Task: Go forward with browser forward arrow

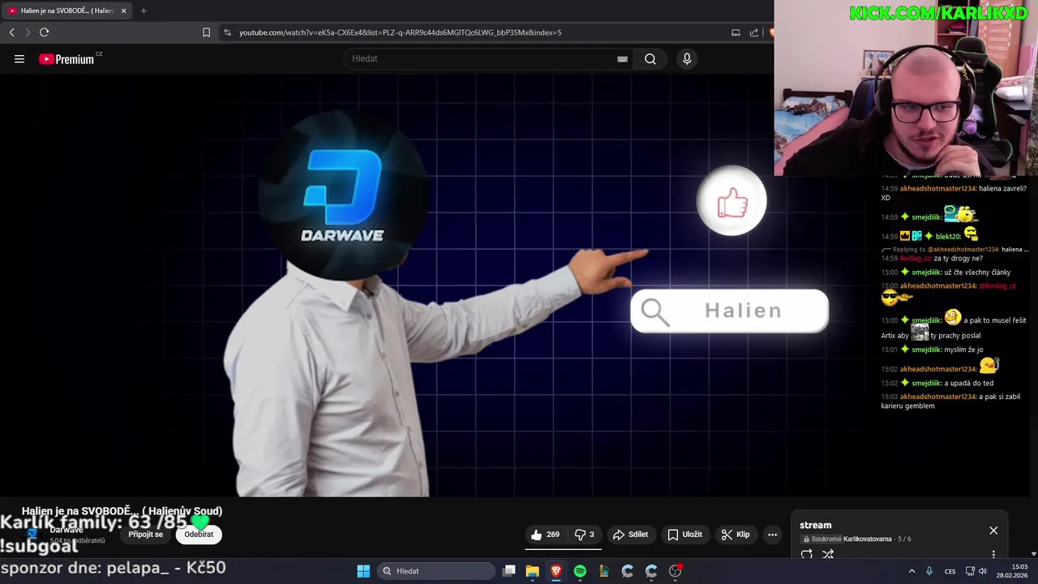Action: 28,32
